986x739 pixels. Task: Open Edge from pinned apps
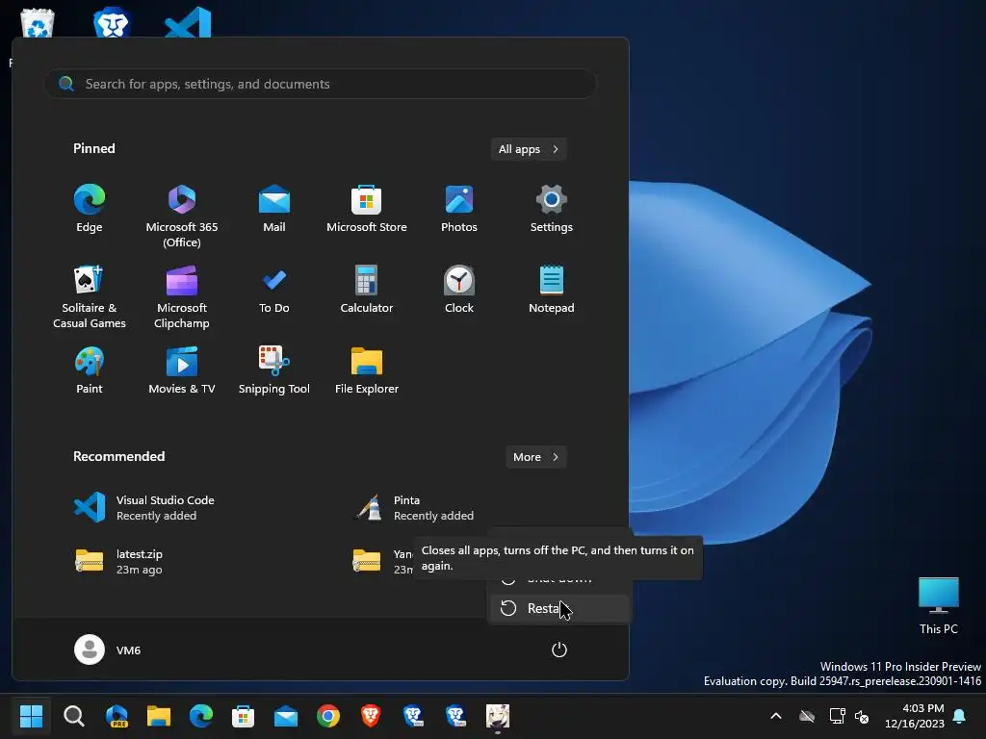click(x=90, y=209)
